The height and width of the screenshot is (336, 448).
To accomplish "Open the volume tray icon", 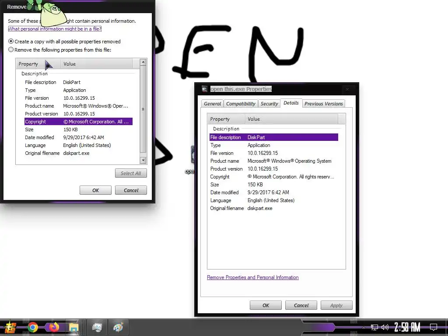I will tap(385, 327).
